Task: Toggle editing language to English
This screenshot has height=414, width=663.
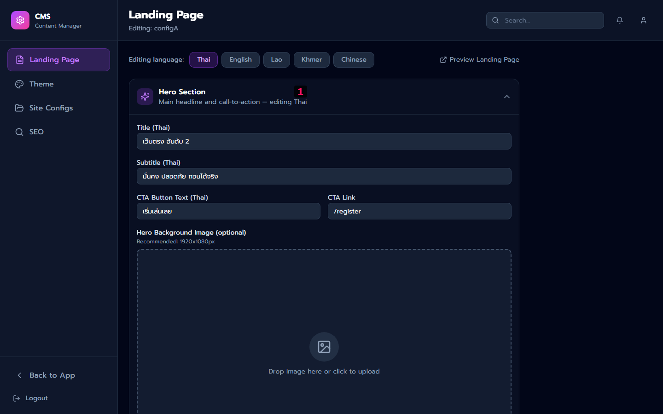Action: click(x=240, y=59)
